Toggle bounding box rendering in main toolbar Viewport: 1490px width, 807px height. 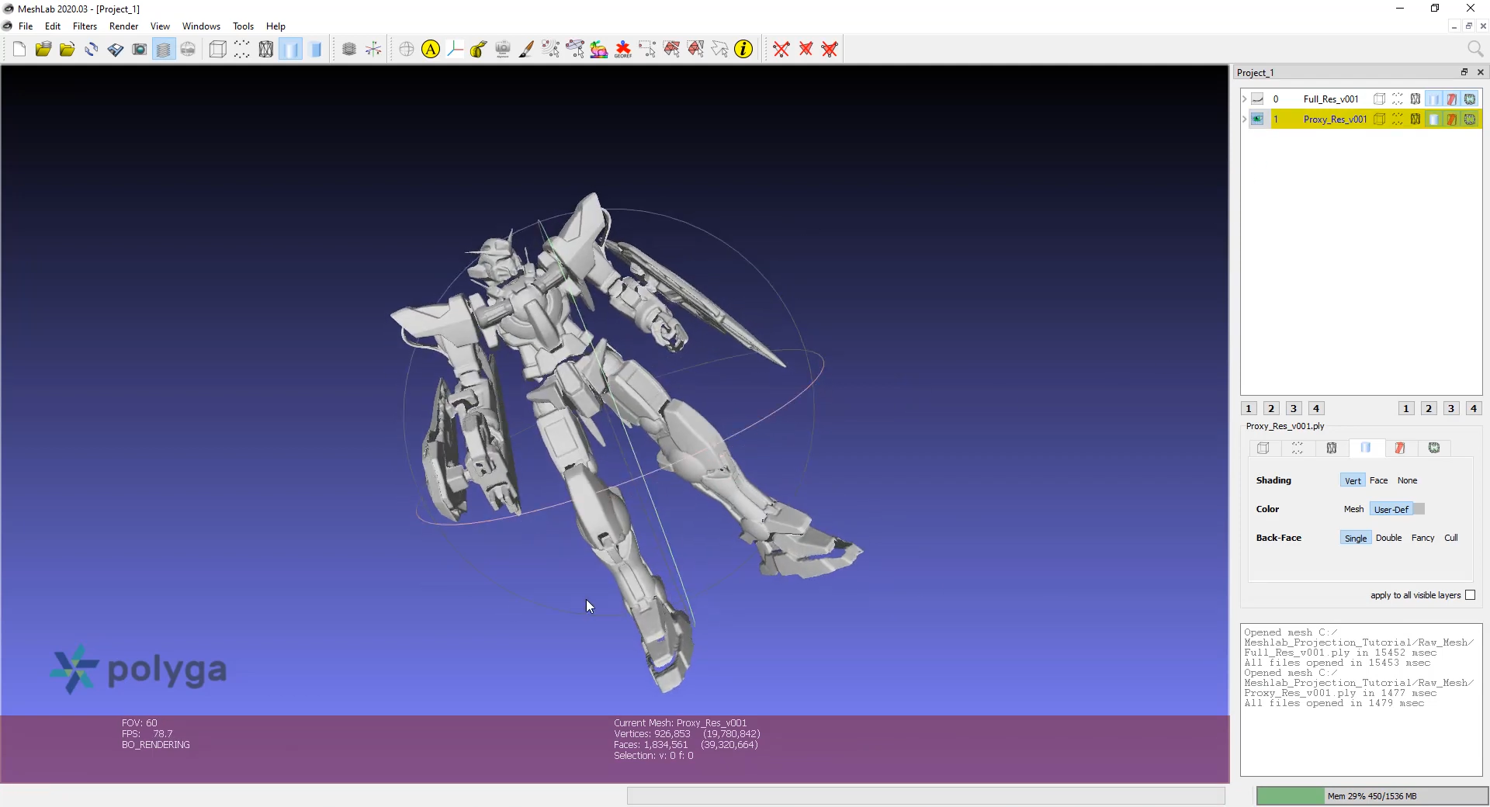click(218, 50)
